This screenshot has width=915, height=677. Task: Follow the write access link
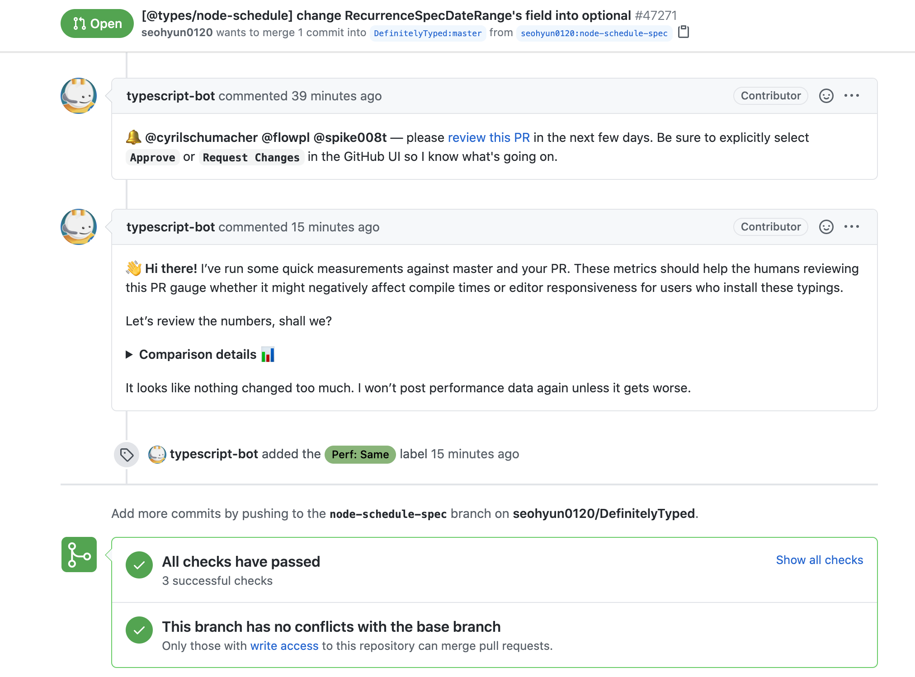pos(284,646)
